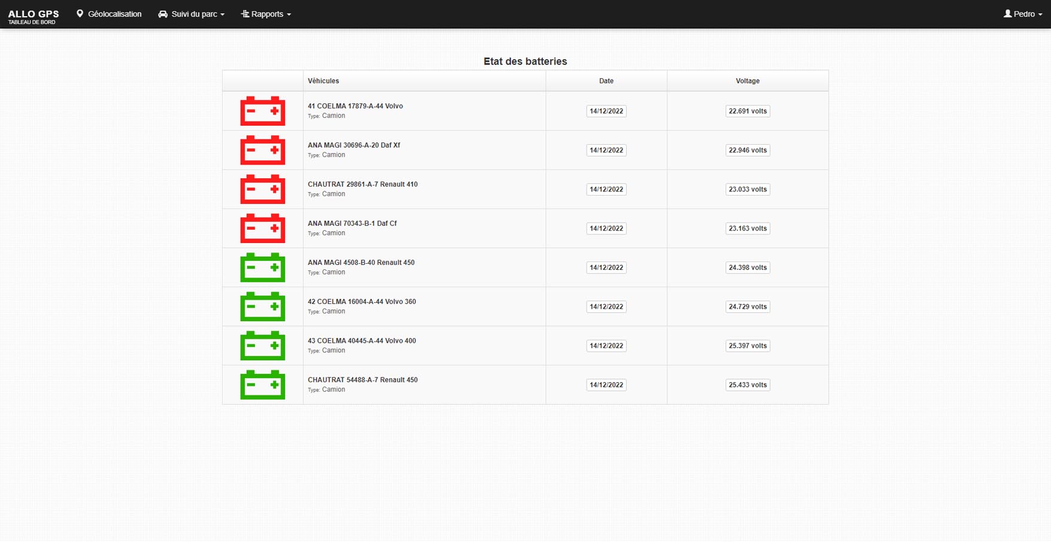Open the Suivi du parc dropdown menu
Image resolution: width=1051 pixels, height=542 pixels.
(192, 14)
